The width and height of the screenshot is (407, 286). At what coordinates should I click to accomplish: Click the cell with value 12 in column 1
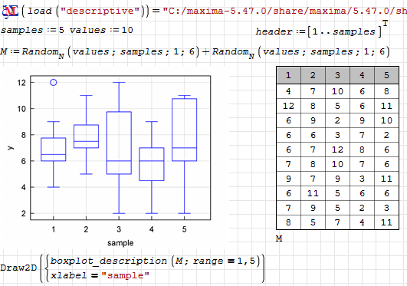pos(288,106)
